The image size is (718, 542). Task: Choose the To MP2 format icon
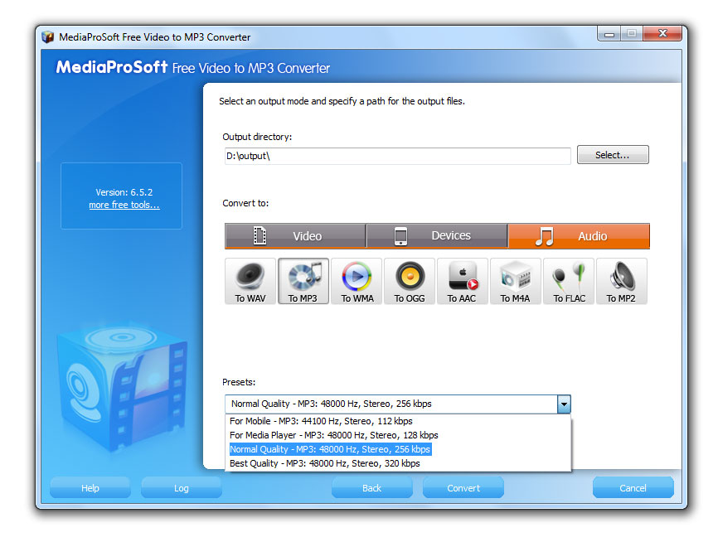point(622,281)
